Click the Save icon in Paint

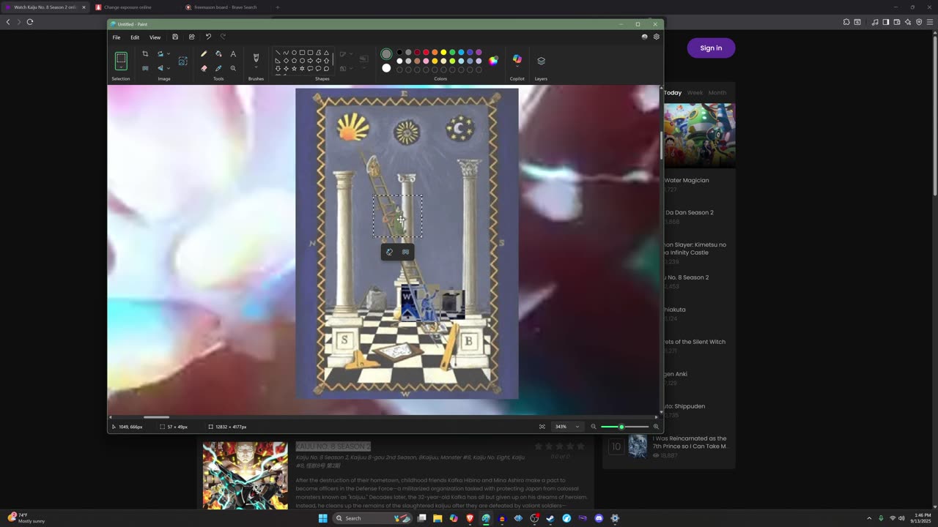pyautogui.click(x=175, y=37)
